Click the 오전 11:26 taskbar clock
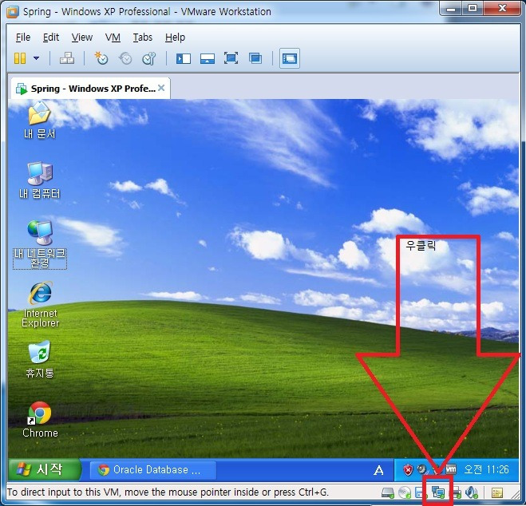Screen dimensions: 526x506 [486, 469]
